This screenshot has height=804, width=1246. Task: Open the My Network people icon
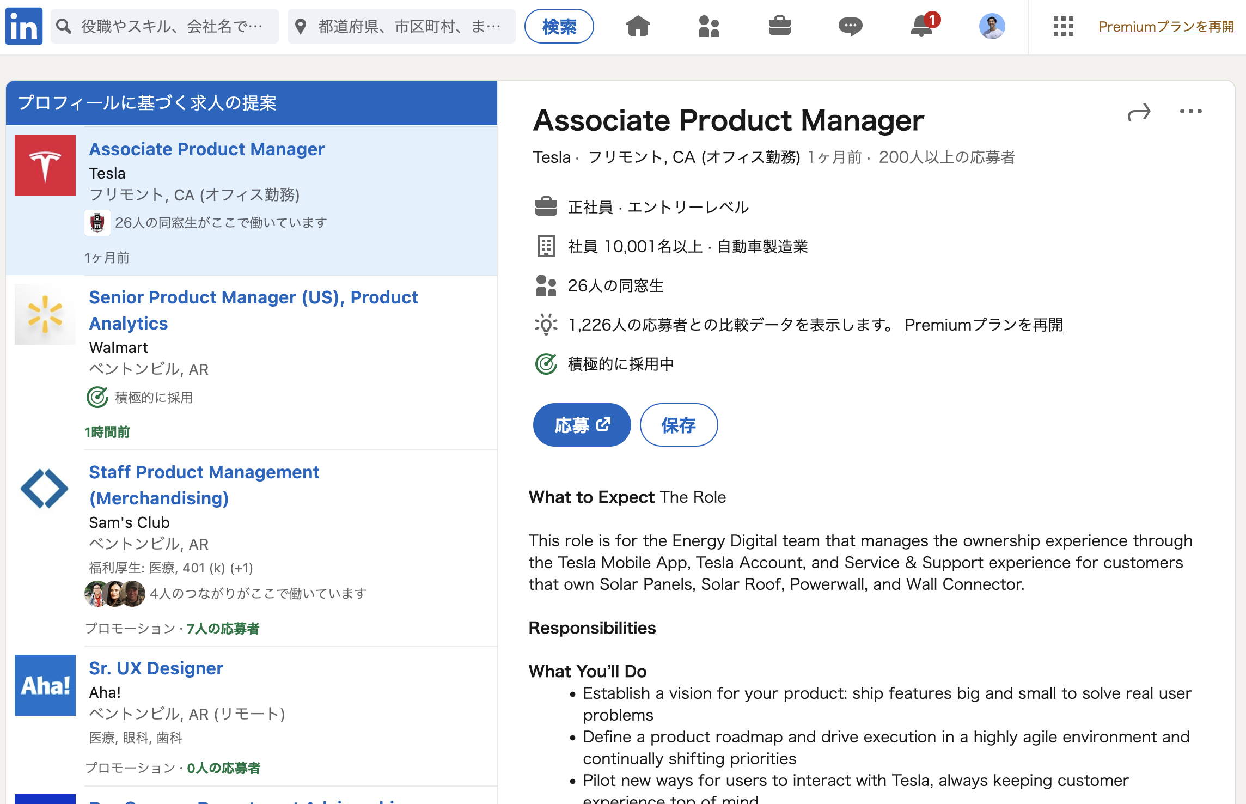pyautogui.click(x=708, y=26)
